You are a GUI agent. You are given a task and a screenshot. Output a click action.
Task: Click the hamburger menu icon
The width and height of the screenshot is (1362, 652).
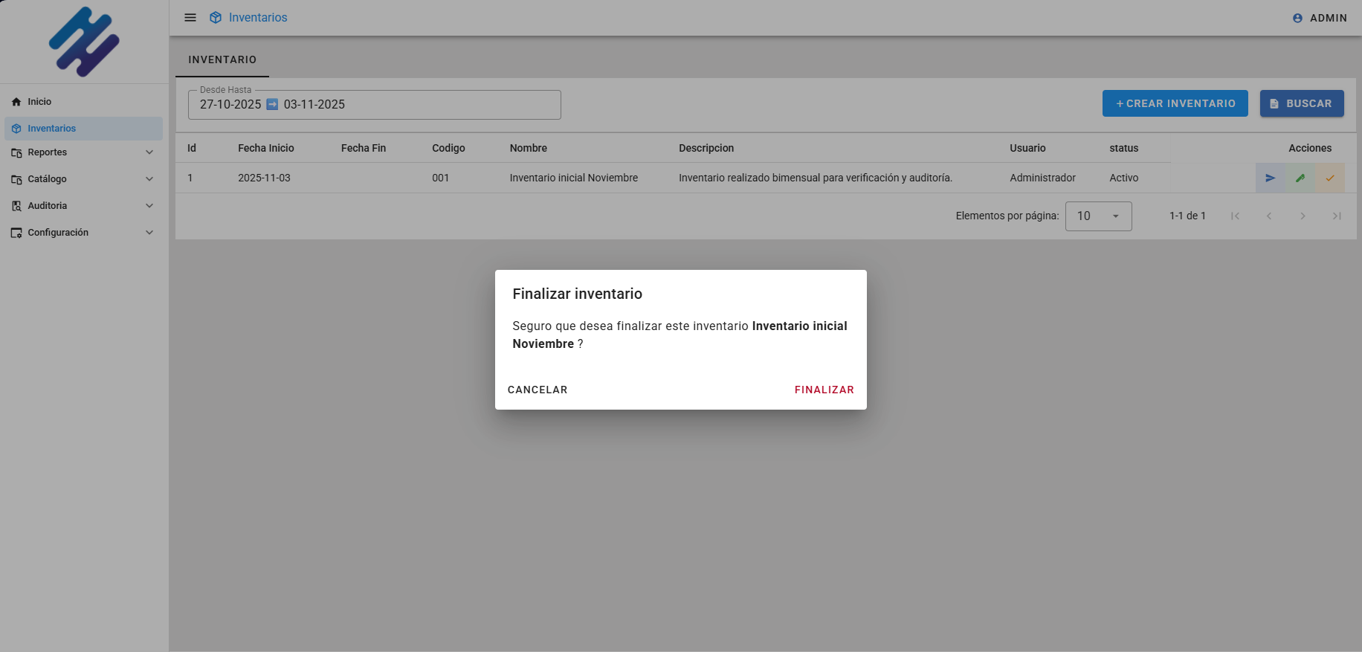pyautogui.click(x=190, y=18)
